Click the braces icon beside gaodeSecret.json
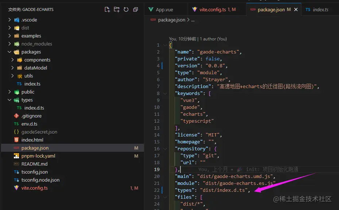 16,132
